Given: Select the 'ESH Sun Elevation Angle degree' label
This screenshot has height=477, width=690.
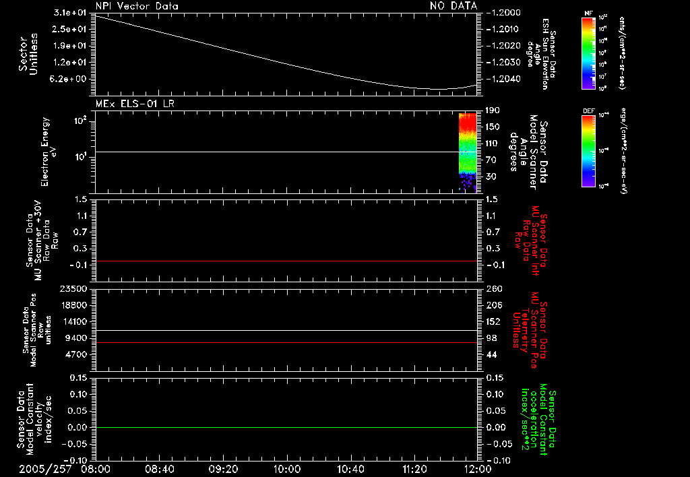Looking at the screenshot, I should coord(541,54).
